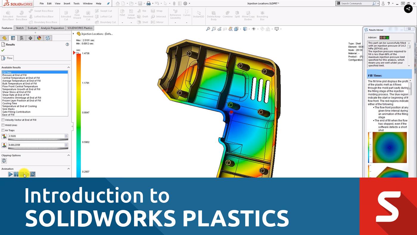Image resolution: width=417 pixels, height=235 pixels.
Task: Increase the 2.5181 max value with the stepper
Action: tap(66, 135)
